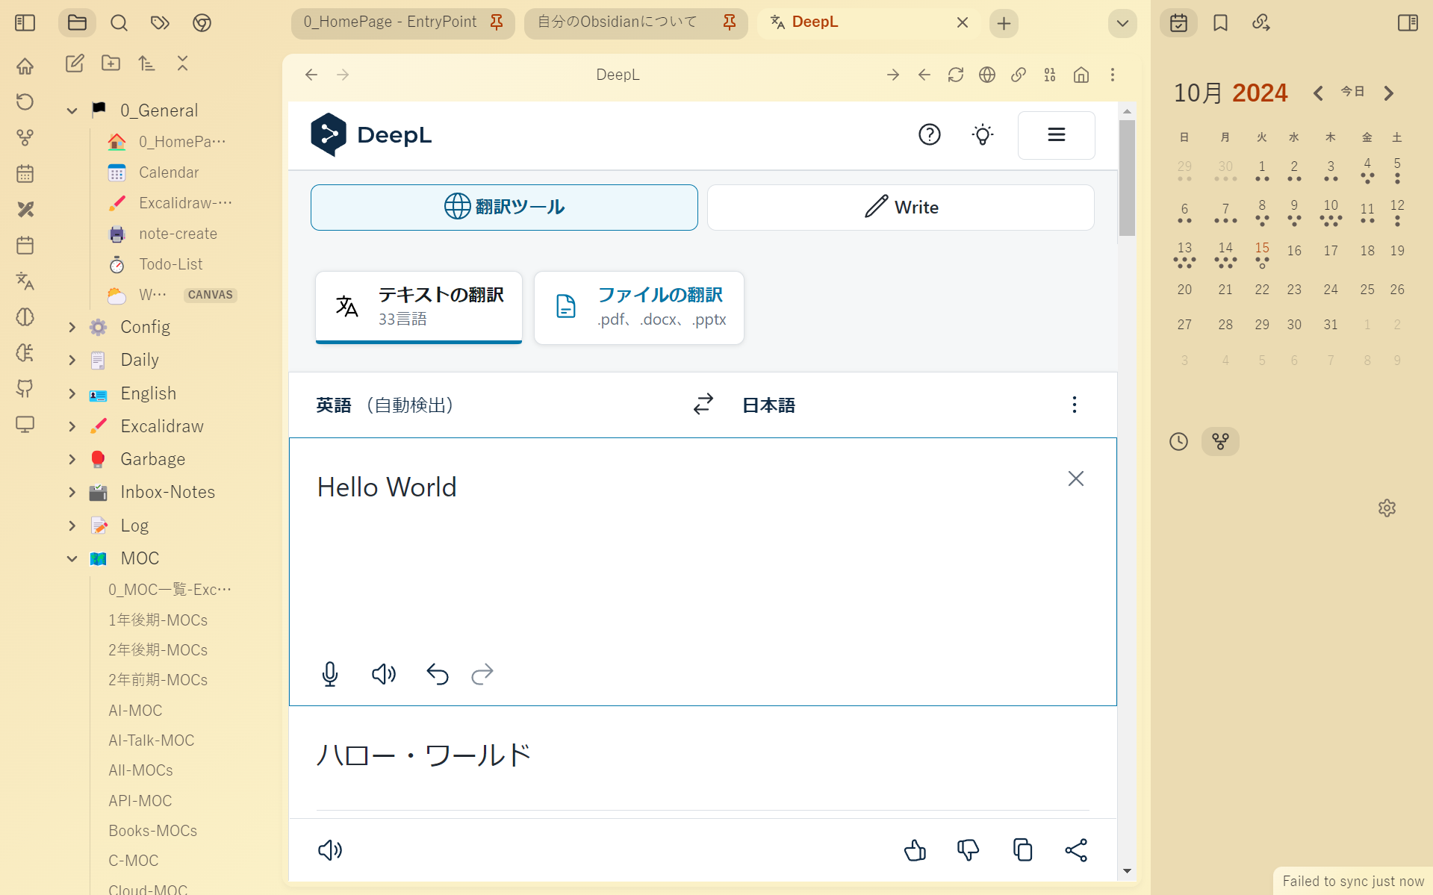1433x895 pixels.
Task: Undo the last source edit
Action: click(437, 674)
